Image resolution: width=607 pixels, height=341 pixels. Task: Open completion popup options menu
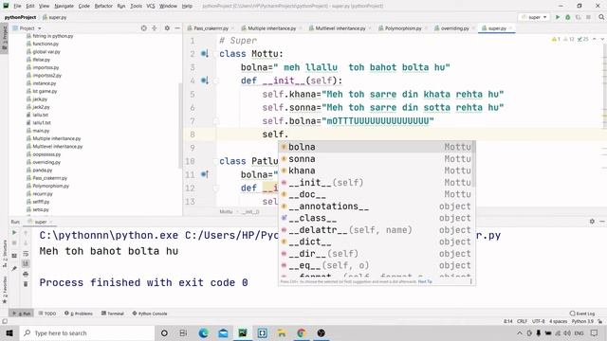click(x=471, y=281)
